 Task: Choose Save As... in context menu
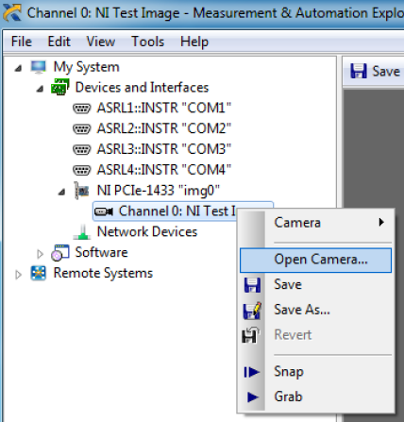(x=316, y=310)
